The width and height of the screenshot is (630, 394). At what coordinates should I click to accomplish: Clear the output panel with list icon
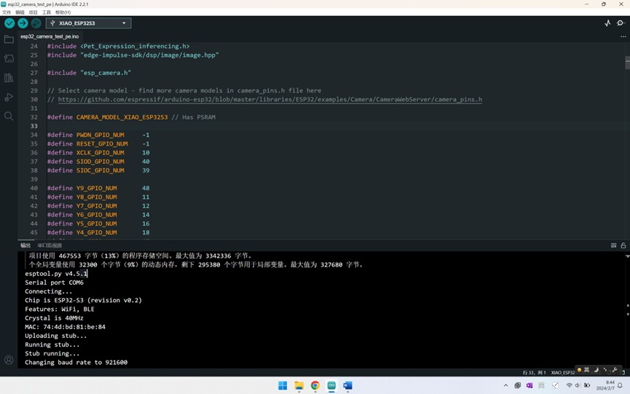[613, 245]
